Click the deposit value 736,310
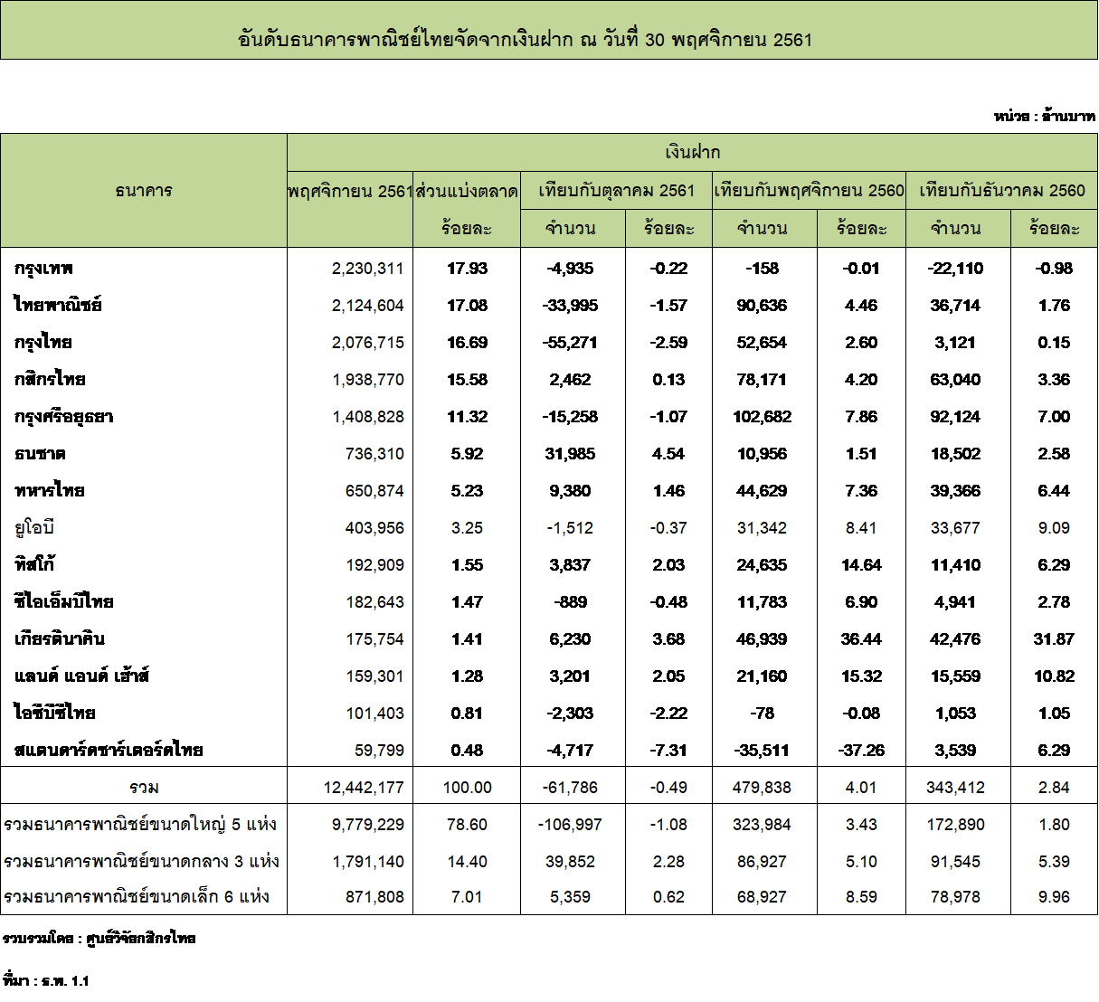 374,454
